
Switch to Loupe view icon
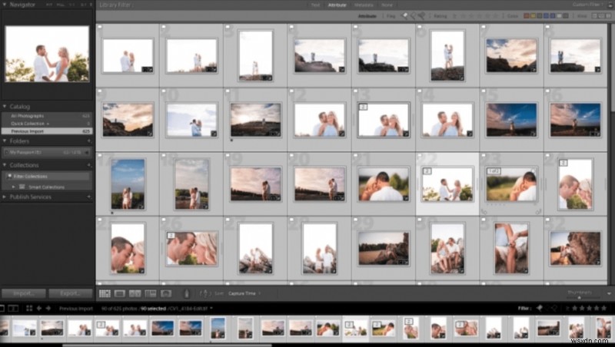pyautogui.click(x=119, y=293)
